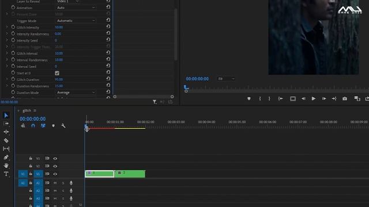Mute audio track A1
This screenshot has width=369, height=207.
[x=55, y=183]
